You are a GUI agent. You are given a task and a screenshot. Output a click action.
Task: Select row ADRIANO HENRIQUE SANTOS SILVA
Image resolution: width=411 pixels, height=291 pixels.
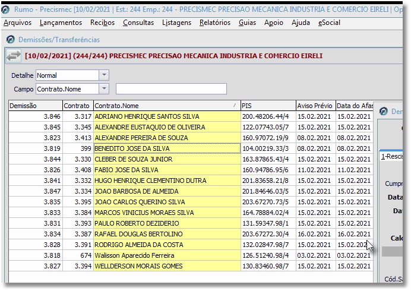[191, 116]
